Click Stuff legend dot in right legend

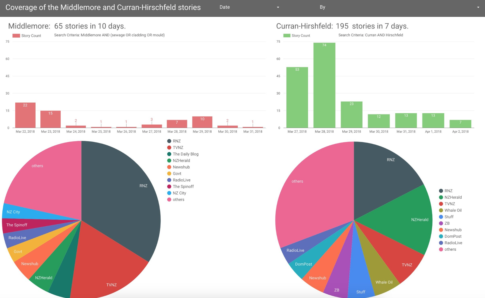[x=441, y=217]
